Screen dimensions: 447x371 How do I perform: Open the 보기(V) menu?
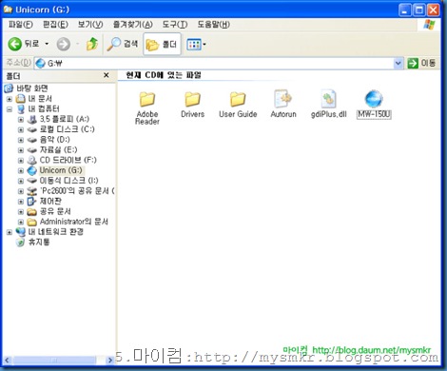pyautogui.click(x=90, y=25)
